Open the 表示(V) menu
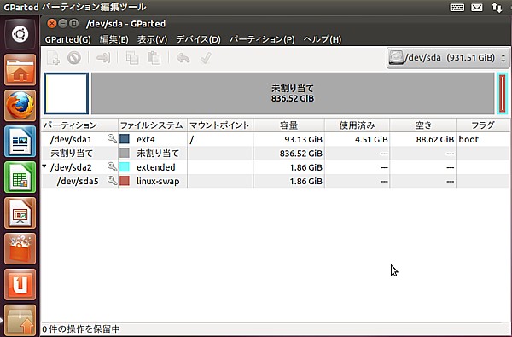The height and width of the screenshot is (337, 512). coord(152,39)
